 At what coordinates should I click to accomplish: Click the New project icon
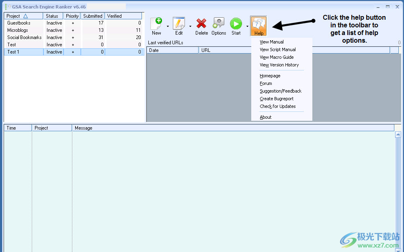(156, 24)
